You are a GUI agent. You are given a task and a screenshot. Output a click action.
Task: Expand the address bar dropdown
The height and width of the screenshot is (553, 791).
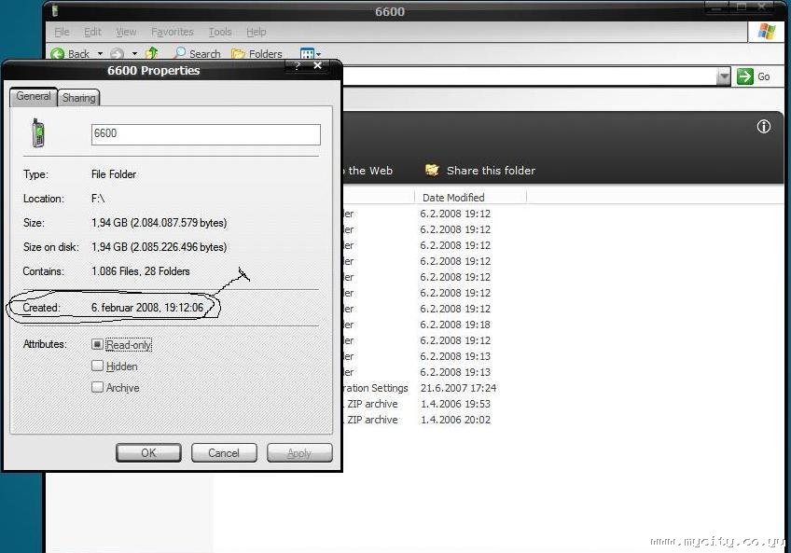(x=724, y=76)
